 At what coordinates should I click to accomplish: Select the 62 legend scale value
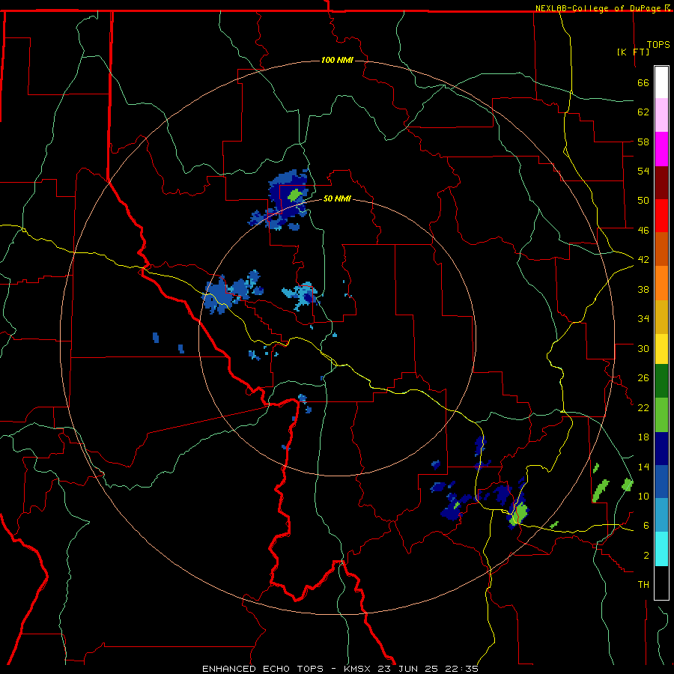pos(643,112)
